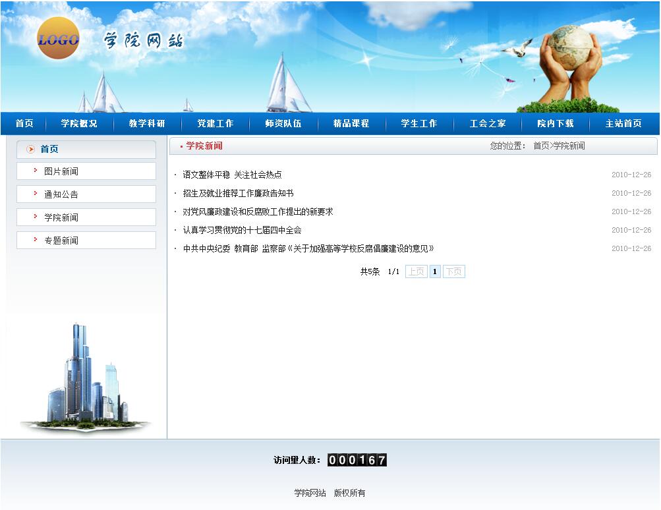Visit 主站首页 from the navigation bar
The image size is (661, 510).
tap(623, 123)
